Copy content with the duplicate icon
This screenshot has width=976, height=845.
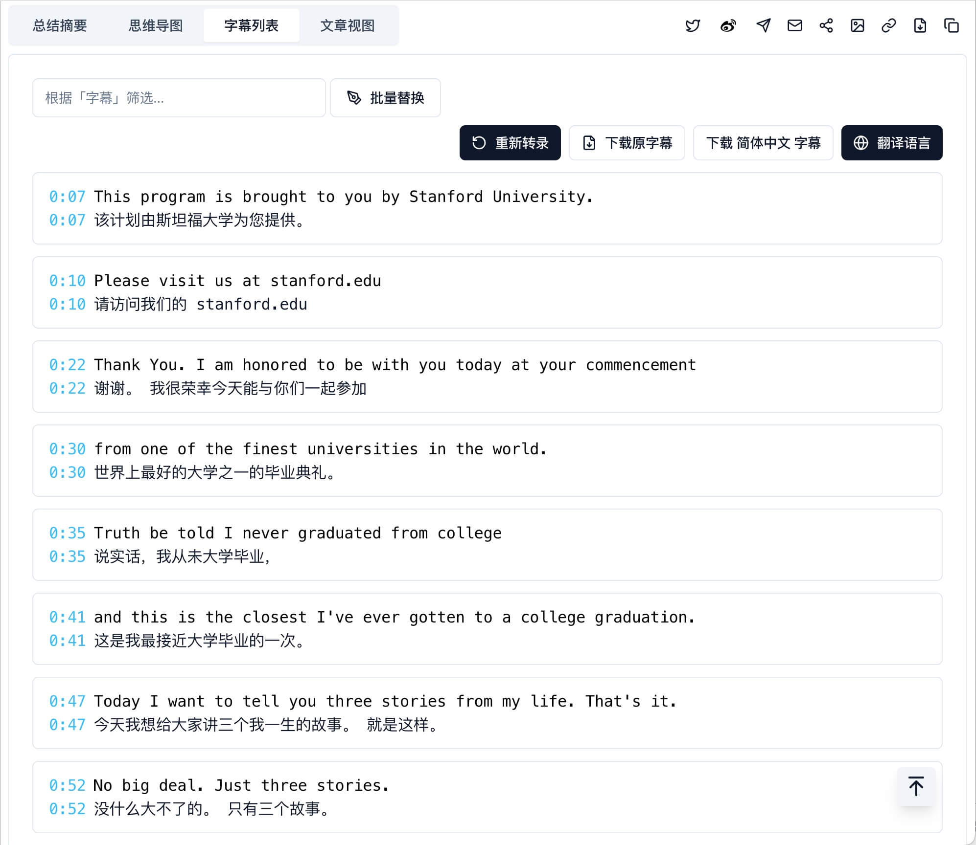click(x=952, y=25)
